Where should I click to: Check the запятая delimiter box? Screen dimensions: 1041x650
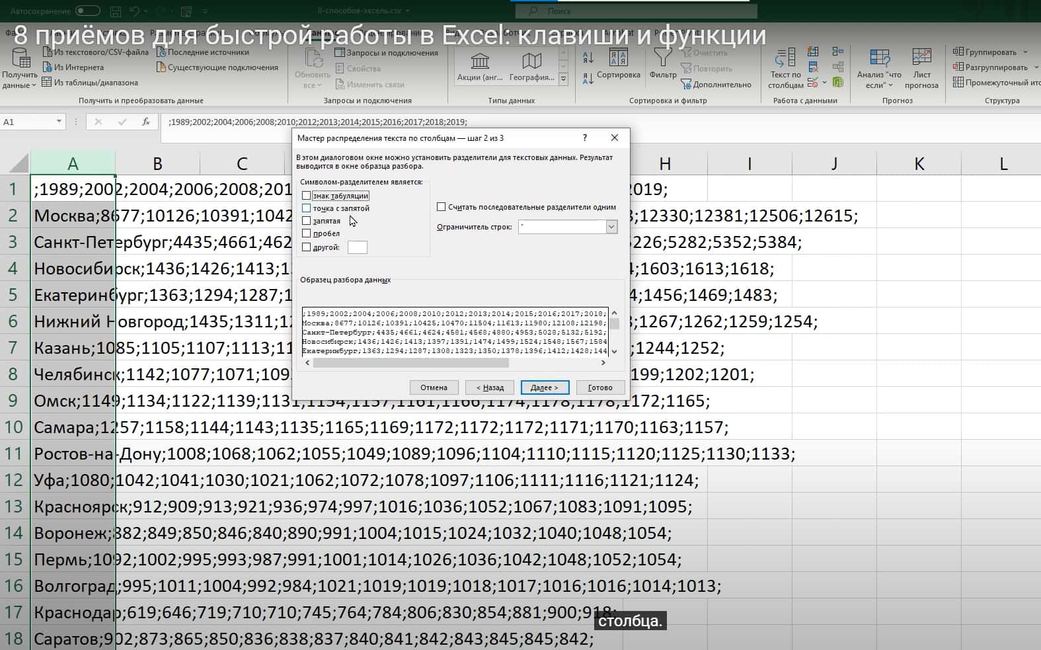click(306, 221)
